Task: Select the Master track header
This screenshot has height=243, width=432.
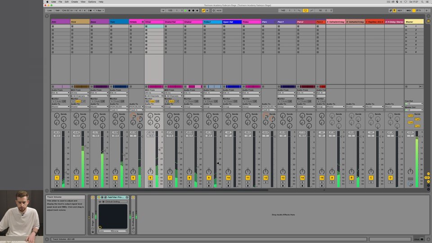Action: (414, 22)
